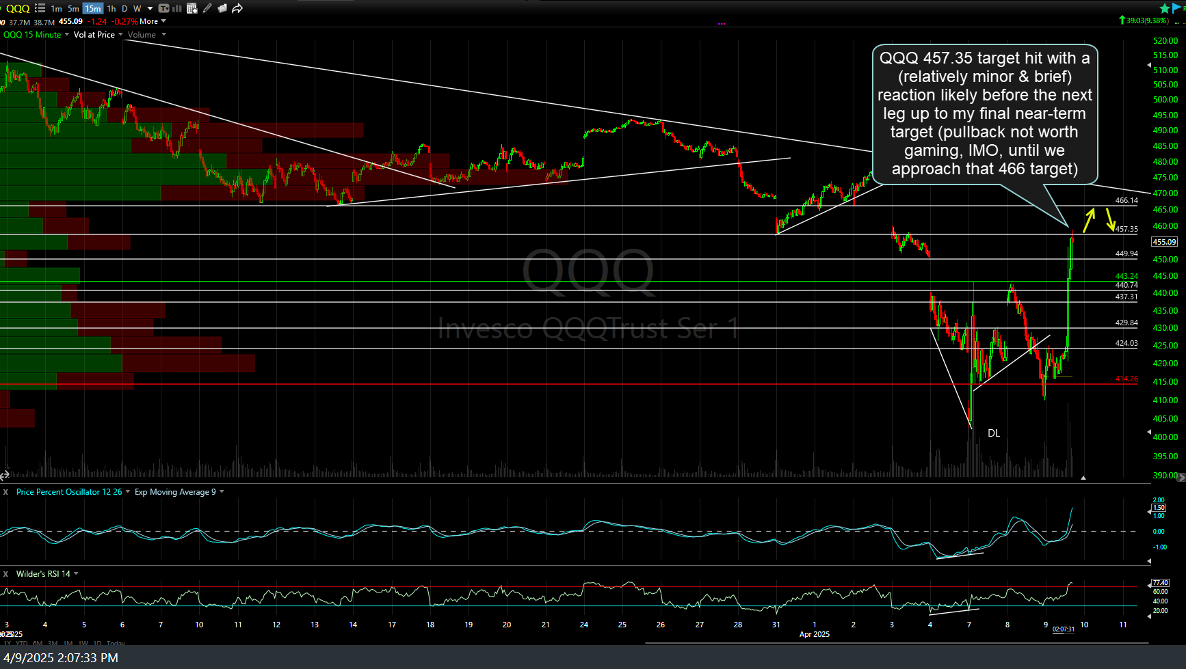Image resolution: width=1186 pixels, height=669 pixels.
Task: Select the 1M range button
Action: [68, 643]
